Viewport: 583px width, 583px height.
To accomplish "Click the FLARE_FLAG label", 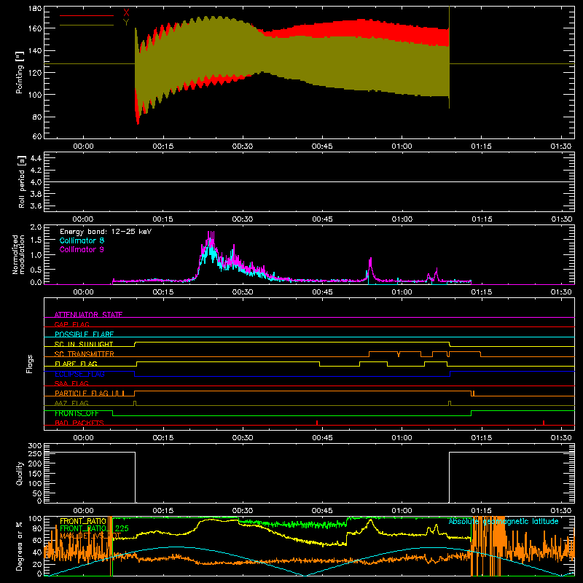I will [x=76, y=364].
